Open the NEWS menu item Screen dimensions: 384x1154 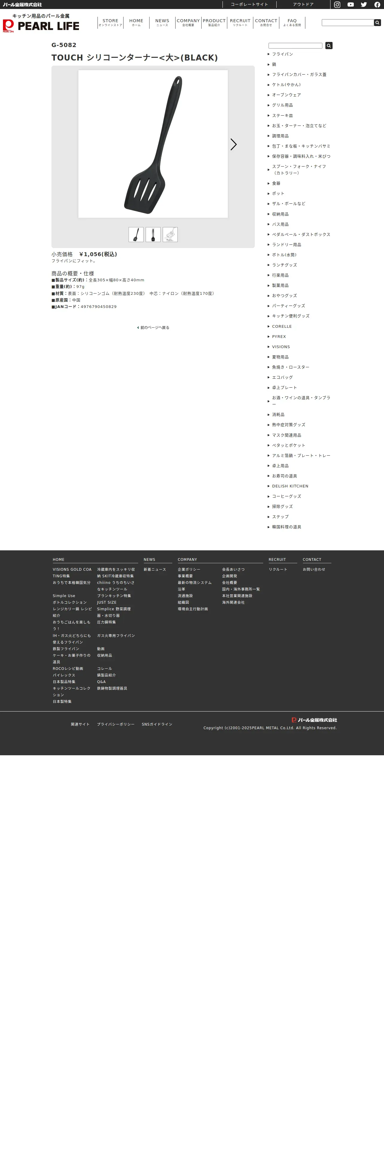(162, 22)
